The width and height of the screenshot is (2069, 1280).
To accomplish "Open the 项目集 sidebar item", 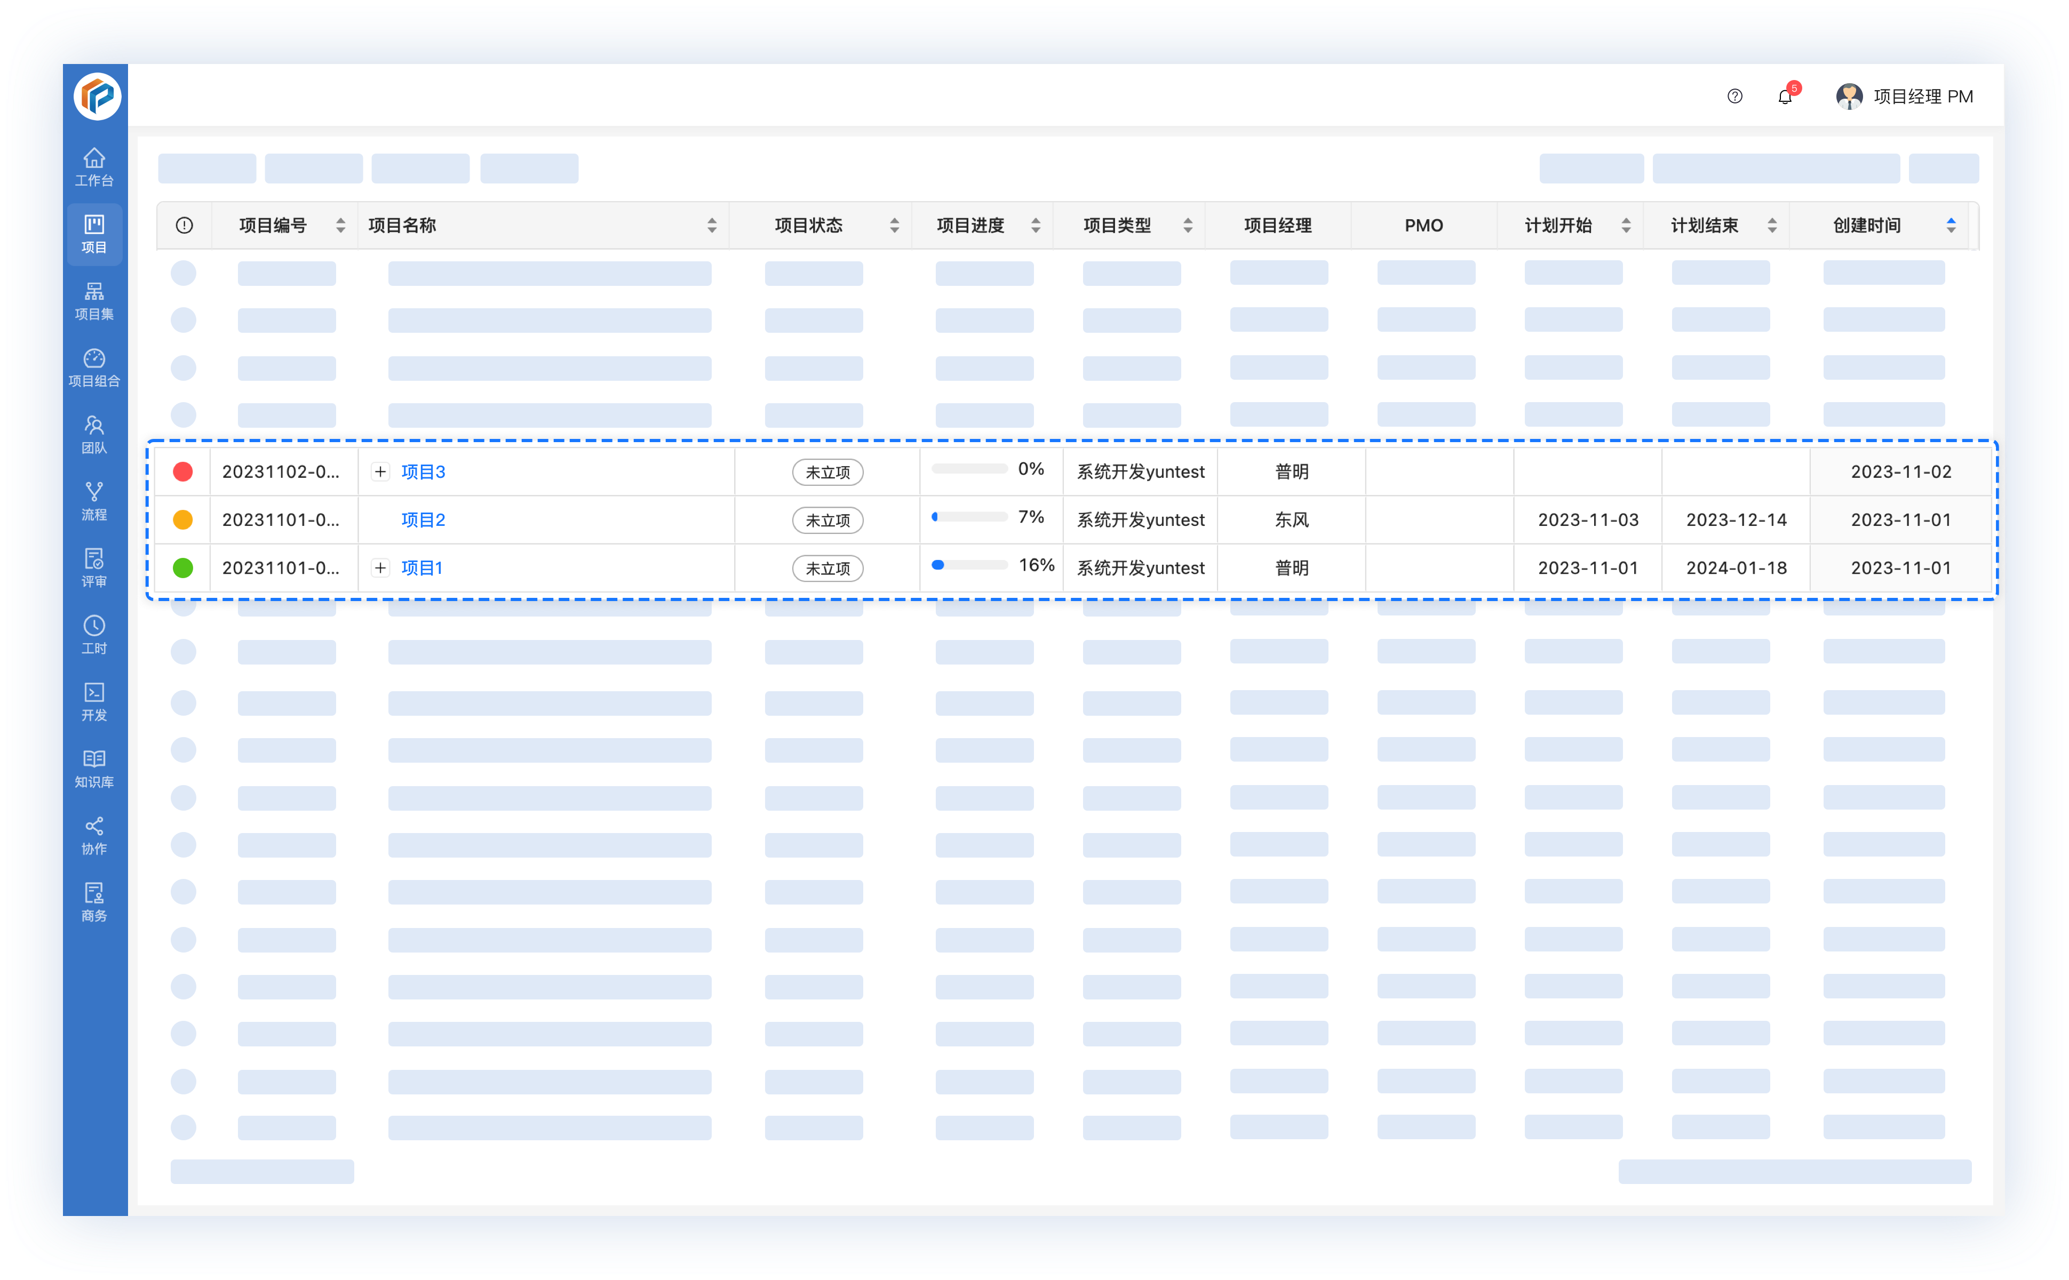I will point(94,300).
